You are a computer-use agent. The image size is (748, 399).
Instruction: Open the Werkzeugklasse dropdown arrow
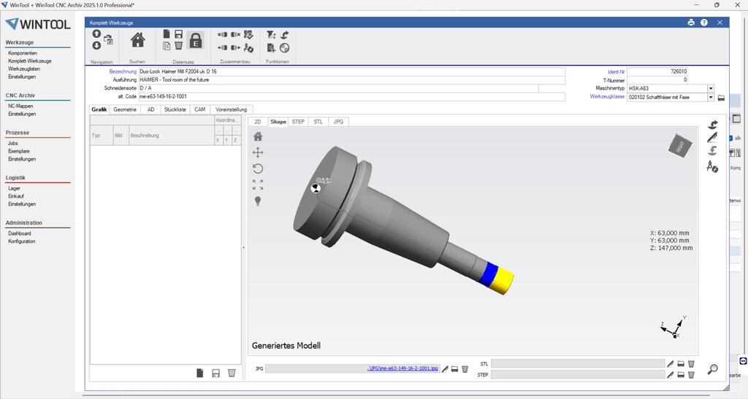[711, 97]
